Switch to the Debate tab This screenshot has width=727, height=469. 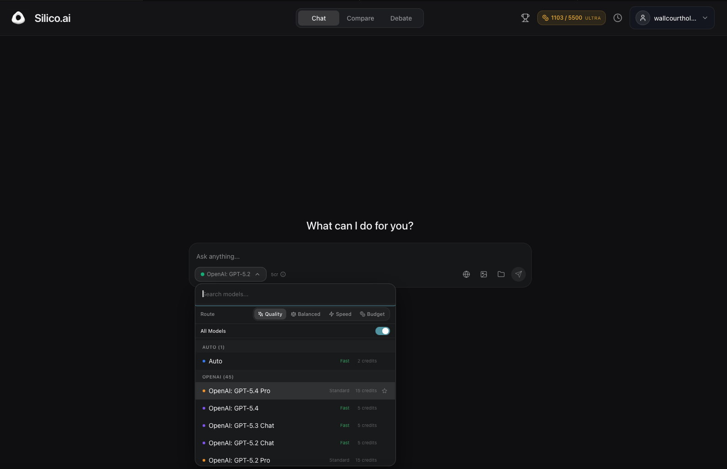point(401,18)
